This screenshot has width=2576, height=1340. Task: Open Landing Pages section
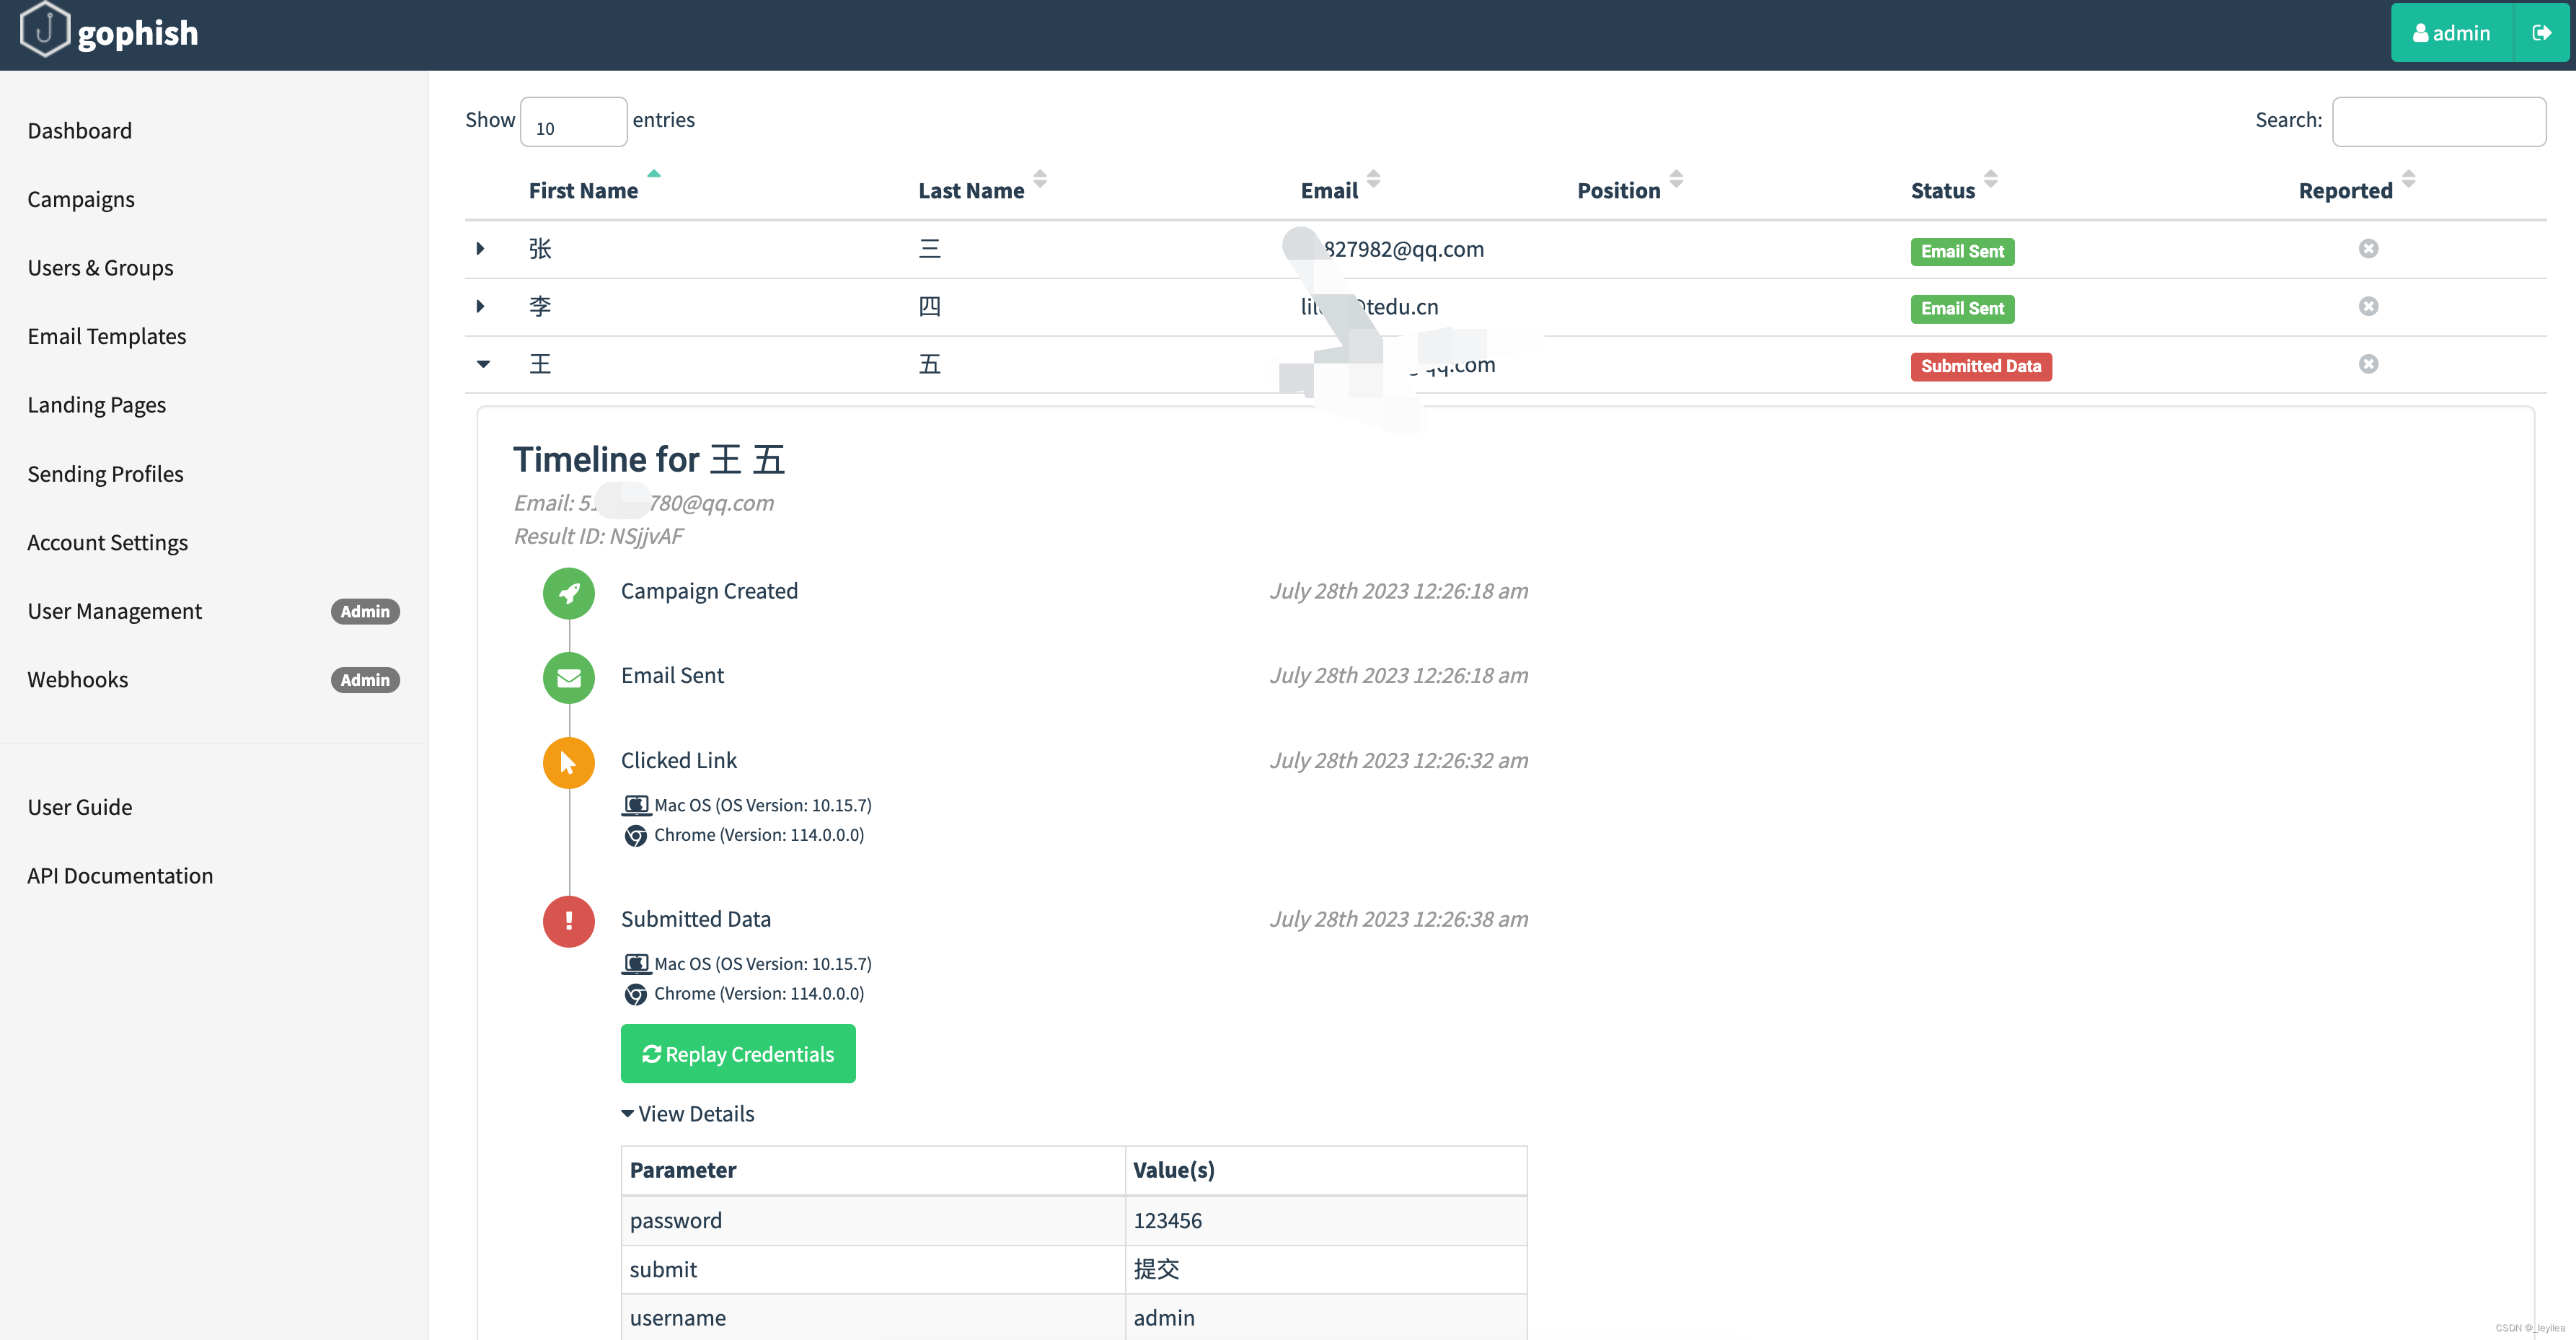97,405
